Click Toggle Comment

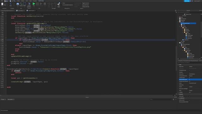click(86, 3)
